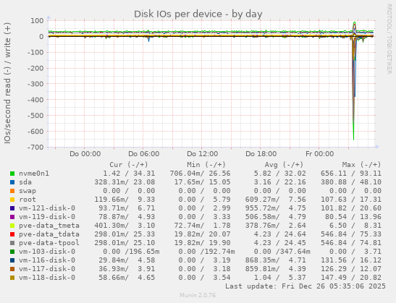This screenshot has width=396, height=303.
Task: Click the dark green vm-103-disk-0 swatch
Action: 12,252
